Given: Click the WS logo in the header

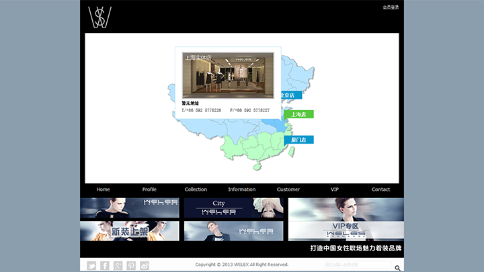Looking at the screenshot, I should click(x=99, y=17).
